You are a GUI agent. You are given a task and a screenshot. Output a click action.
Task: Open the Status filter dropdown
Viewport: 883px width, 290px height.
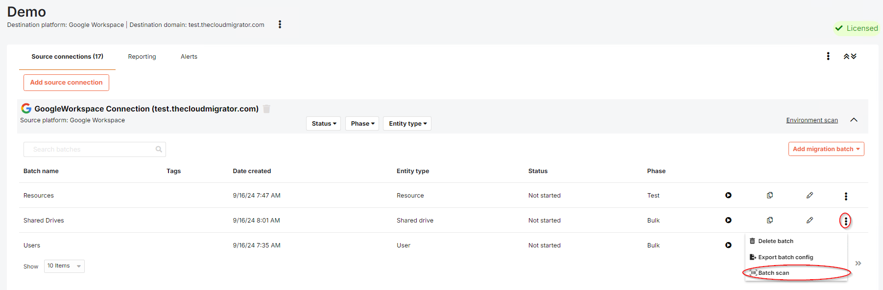point(323,123)
